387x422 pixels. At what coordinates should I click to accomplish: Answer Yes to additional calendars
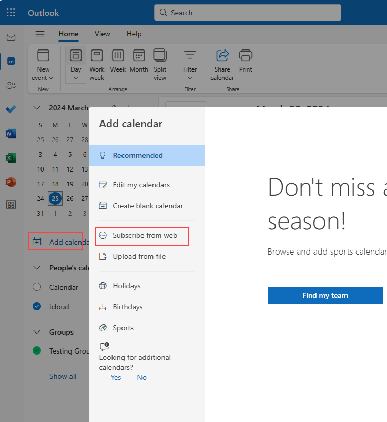116,377
